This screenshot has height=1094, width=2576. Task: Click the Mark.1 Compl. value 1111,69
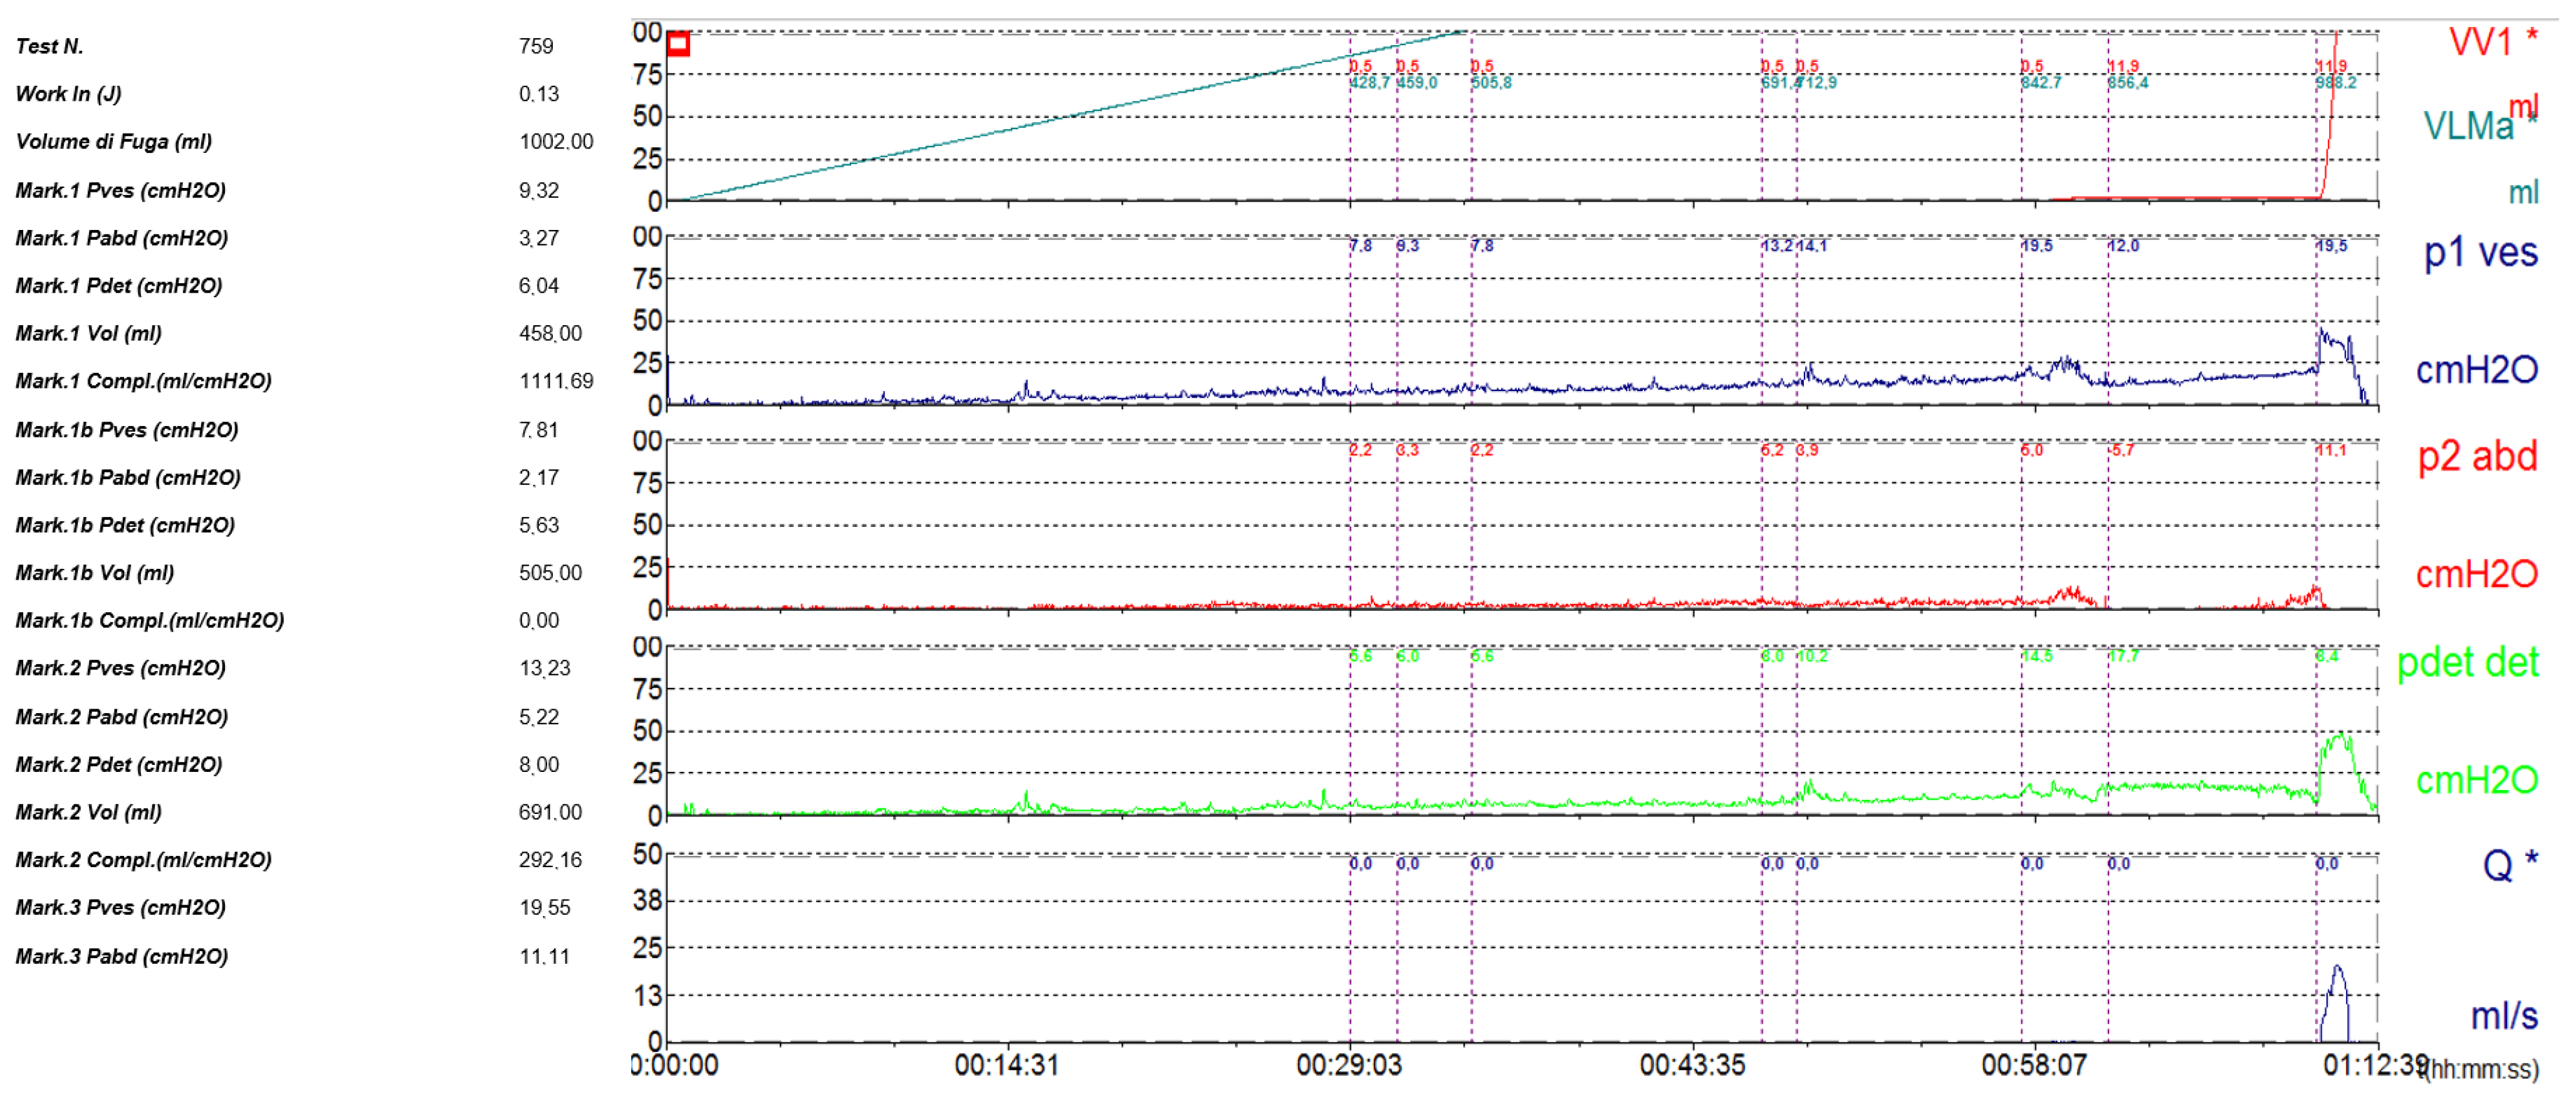point(555,381)
